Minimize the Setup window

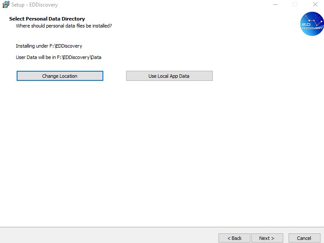[275, 4]
